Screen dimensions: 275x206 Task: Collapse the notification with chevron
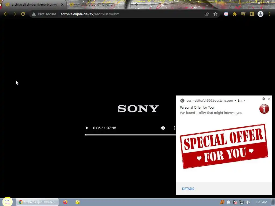coord(244,101)
